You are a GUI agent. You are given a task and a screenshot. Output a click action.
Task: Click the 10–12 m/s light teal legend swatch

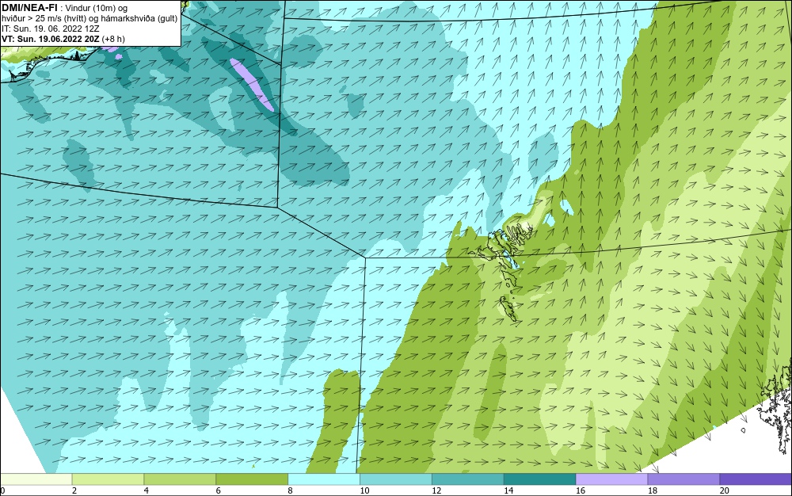coord(396,479)
